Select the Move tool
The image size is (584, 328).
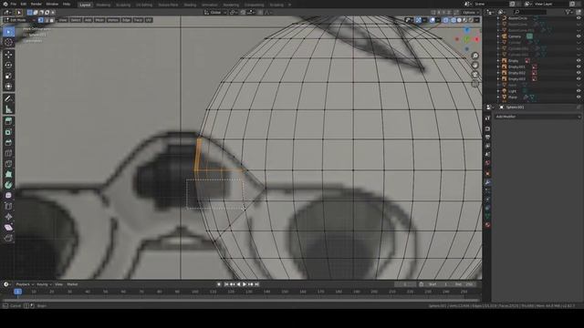coord(8,55)
